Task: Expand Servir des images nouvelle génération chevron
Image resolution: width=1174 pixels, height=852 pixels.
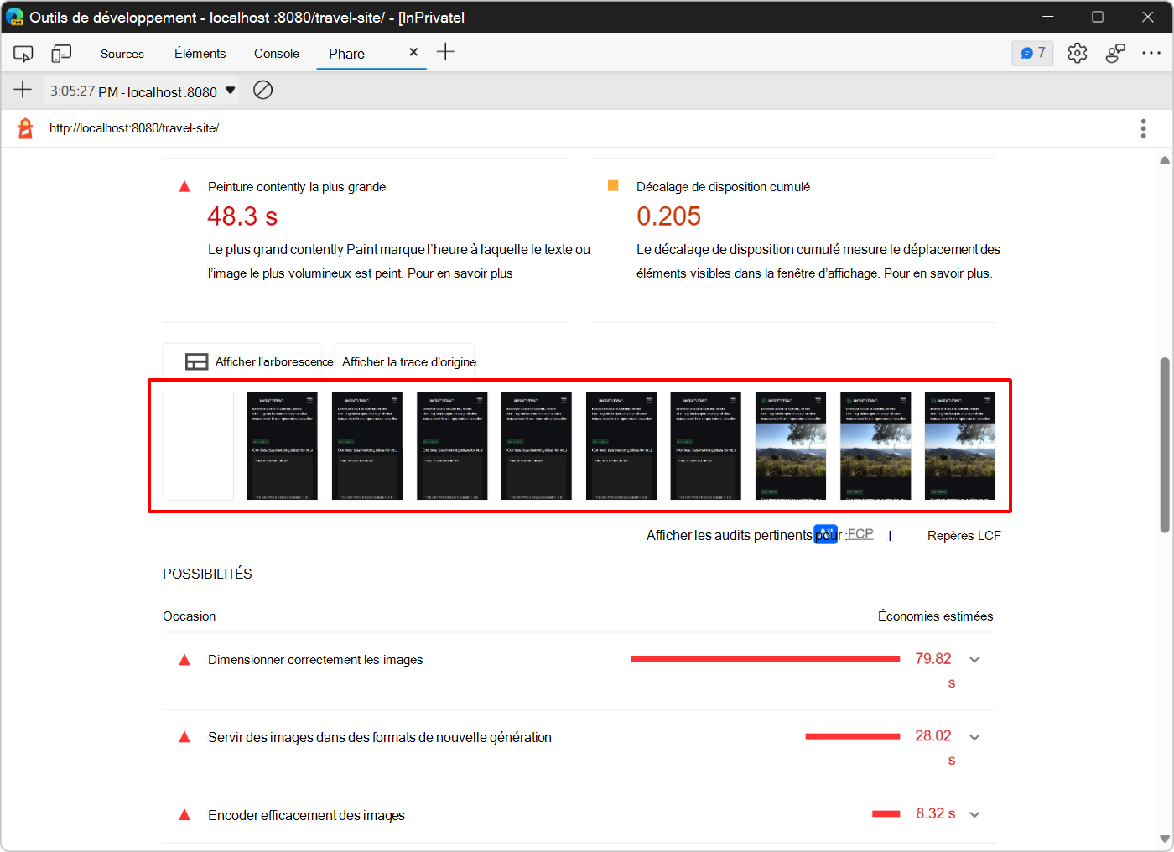Action: (974, 737)
